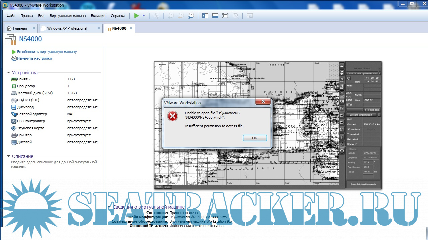Click Возобновить виртуальную машину link

click(x=47, y=52)
